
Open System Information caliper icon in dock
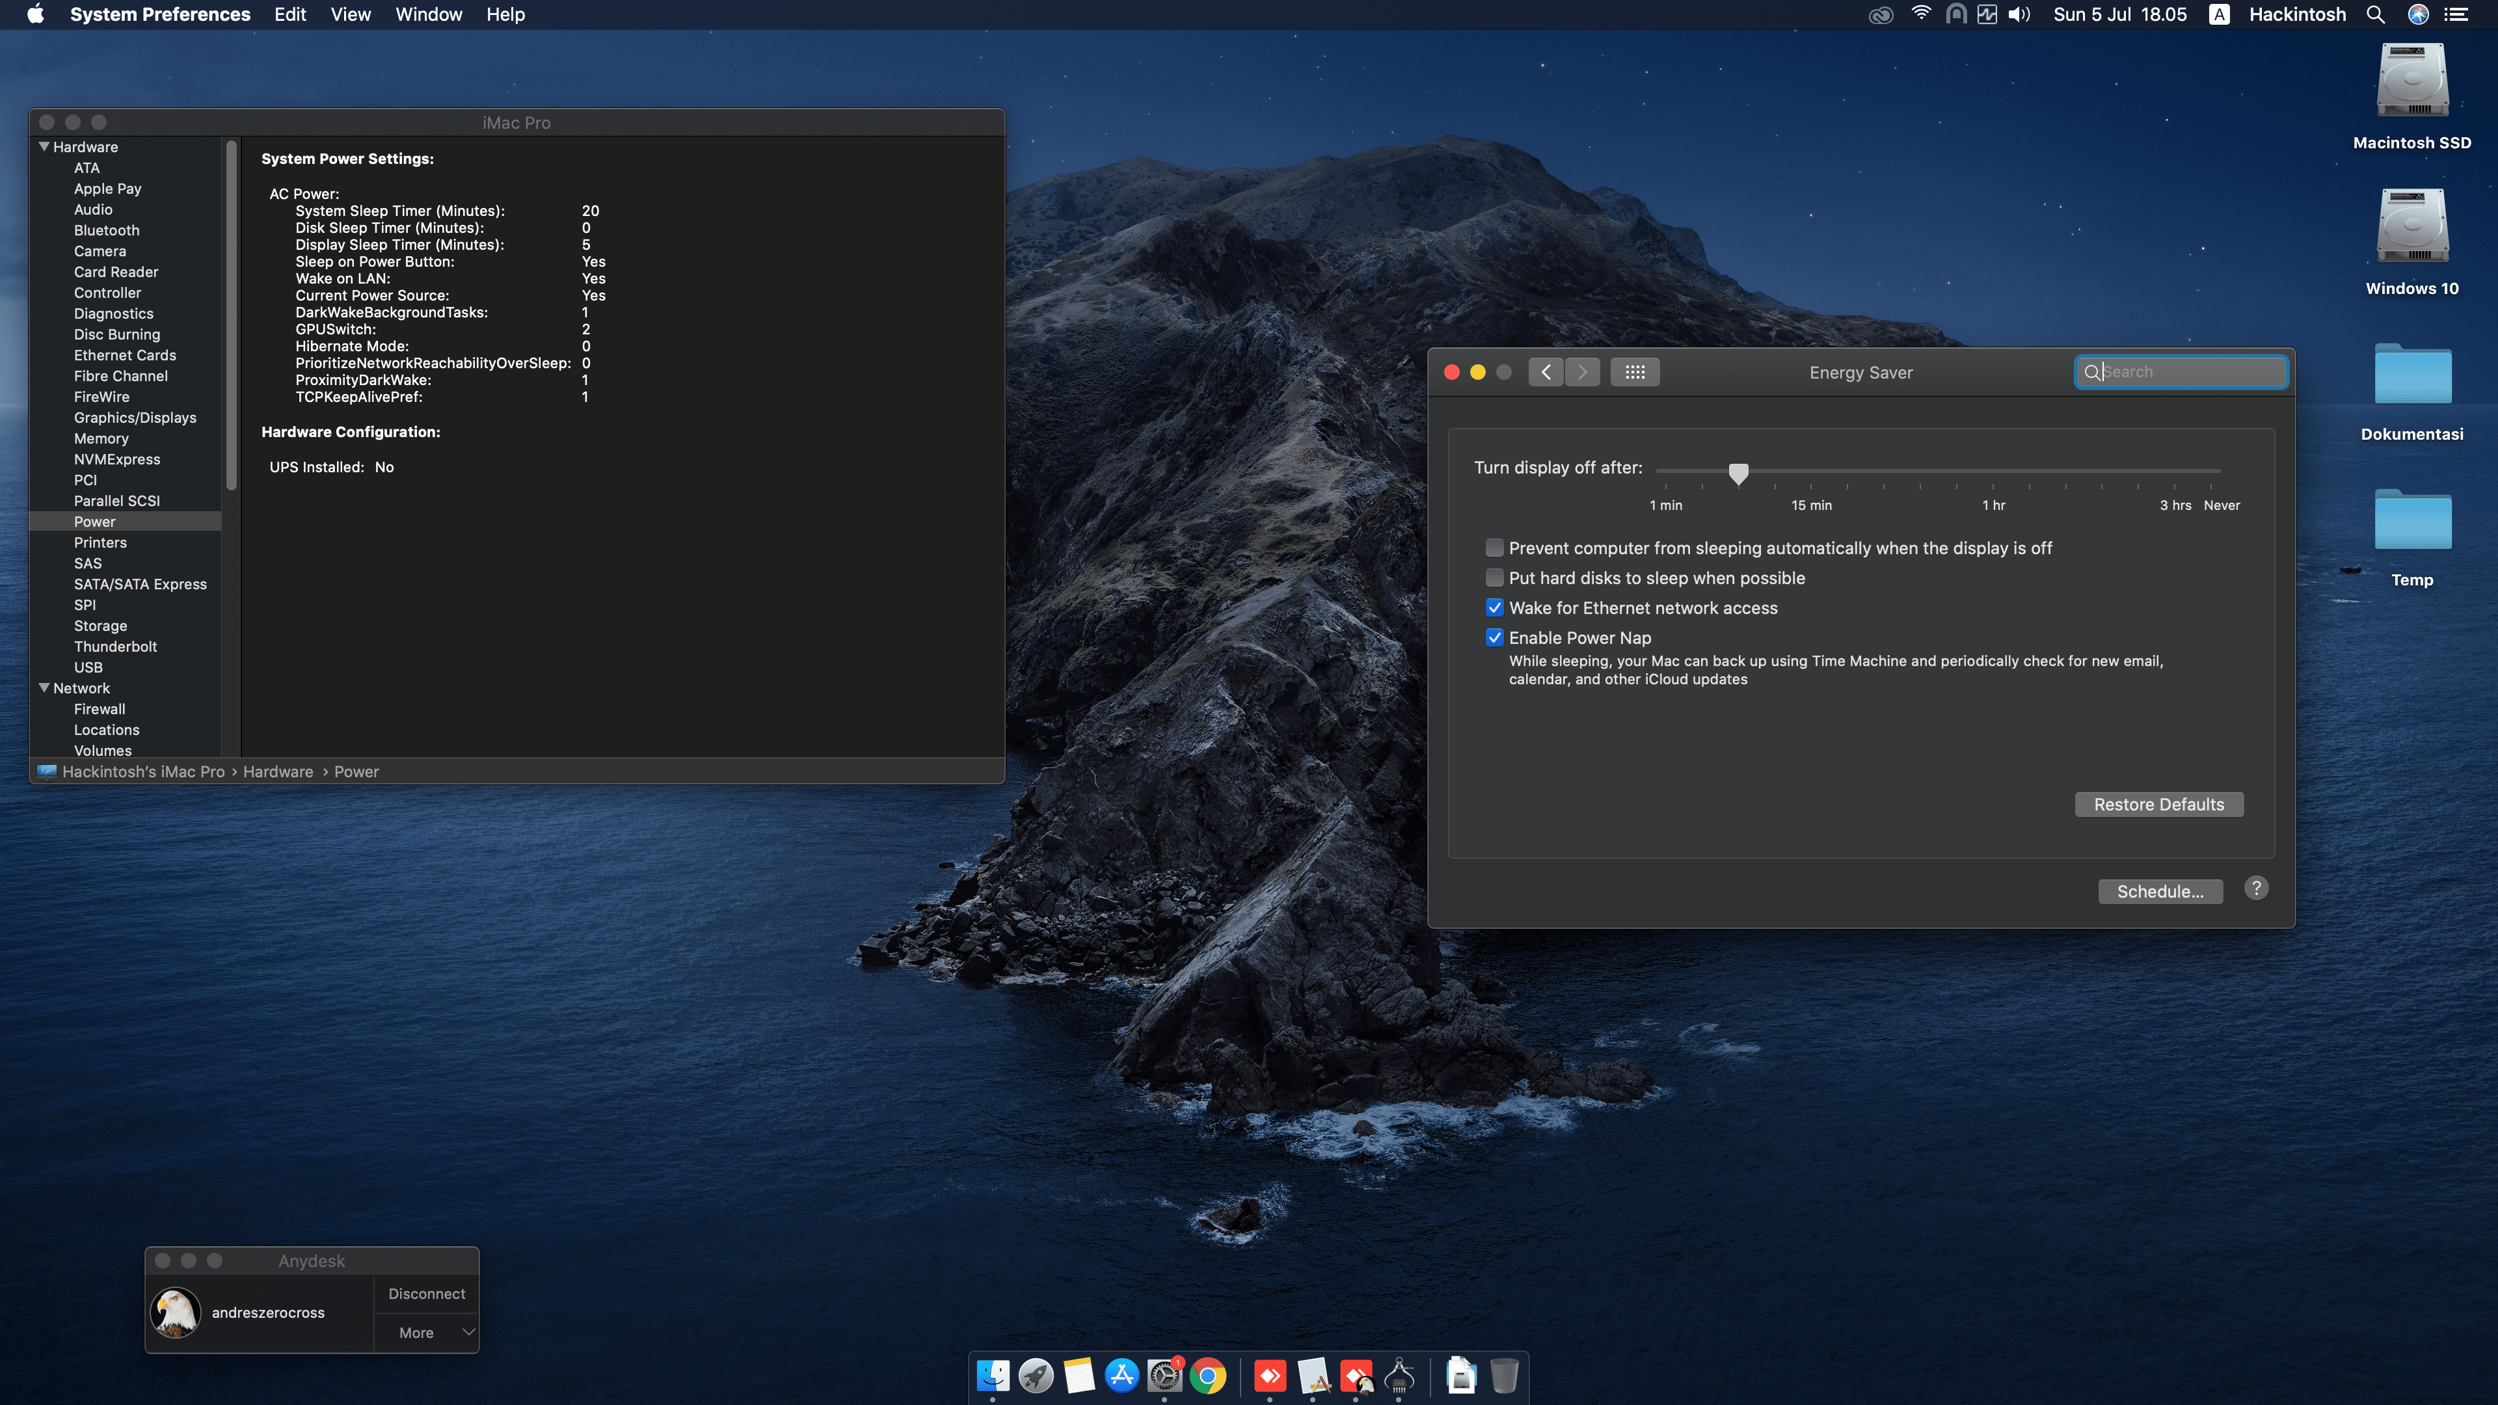[x=1399, y=1375]
